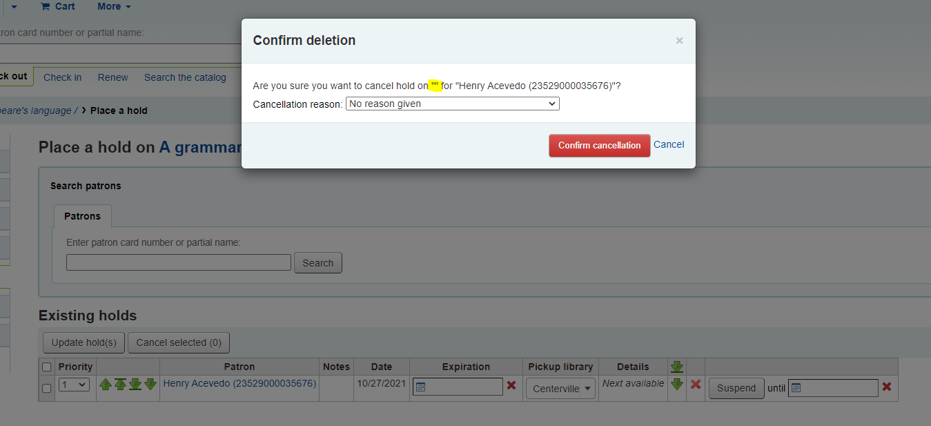
Task: Cancel hold using red X beside Details
Action: pyautogui.click(x=696, y=385)
